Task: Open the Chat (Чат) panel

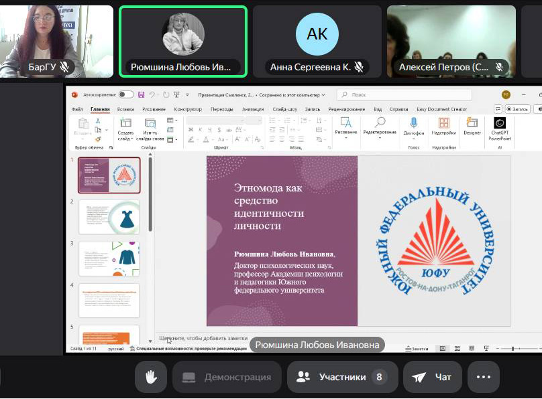Action: click(x=433, y=377)
